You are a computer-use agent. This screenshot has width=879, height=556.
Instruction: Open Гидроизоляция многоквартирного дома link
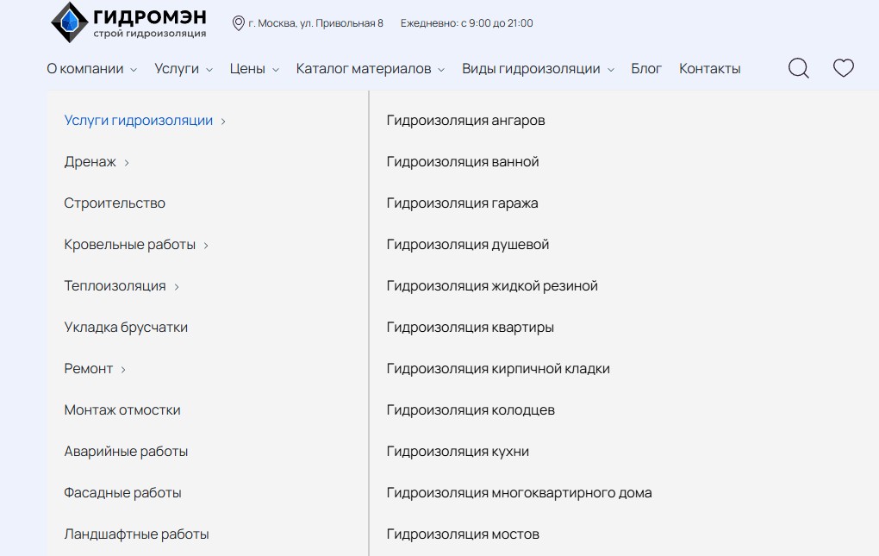(519, 493)
